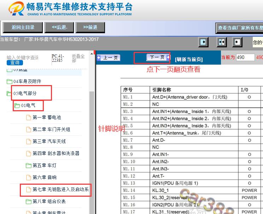
Task: Focus the keyword search input field
Action: click(x=23, y=58)
